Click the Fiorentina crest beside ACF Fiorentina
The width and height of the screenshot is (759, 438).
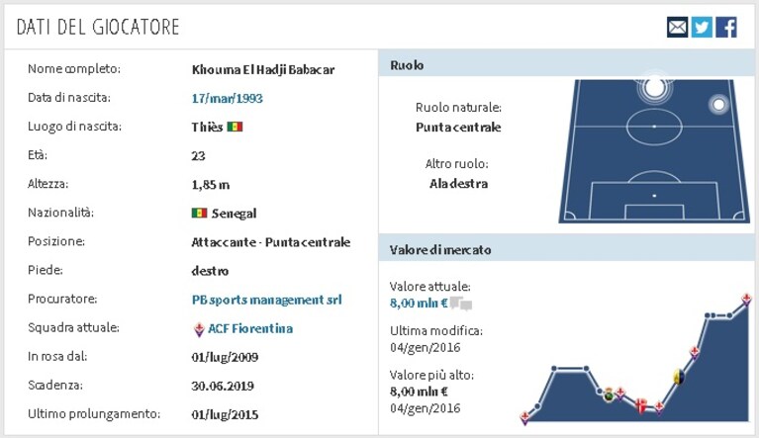pos(199,329)
